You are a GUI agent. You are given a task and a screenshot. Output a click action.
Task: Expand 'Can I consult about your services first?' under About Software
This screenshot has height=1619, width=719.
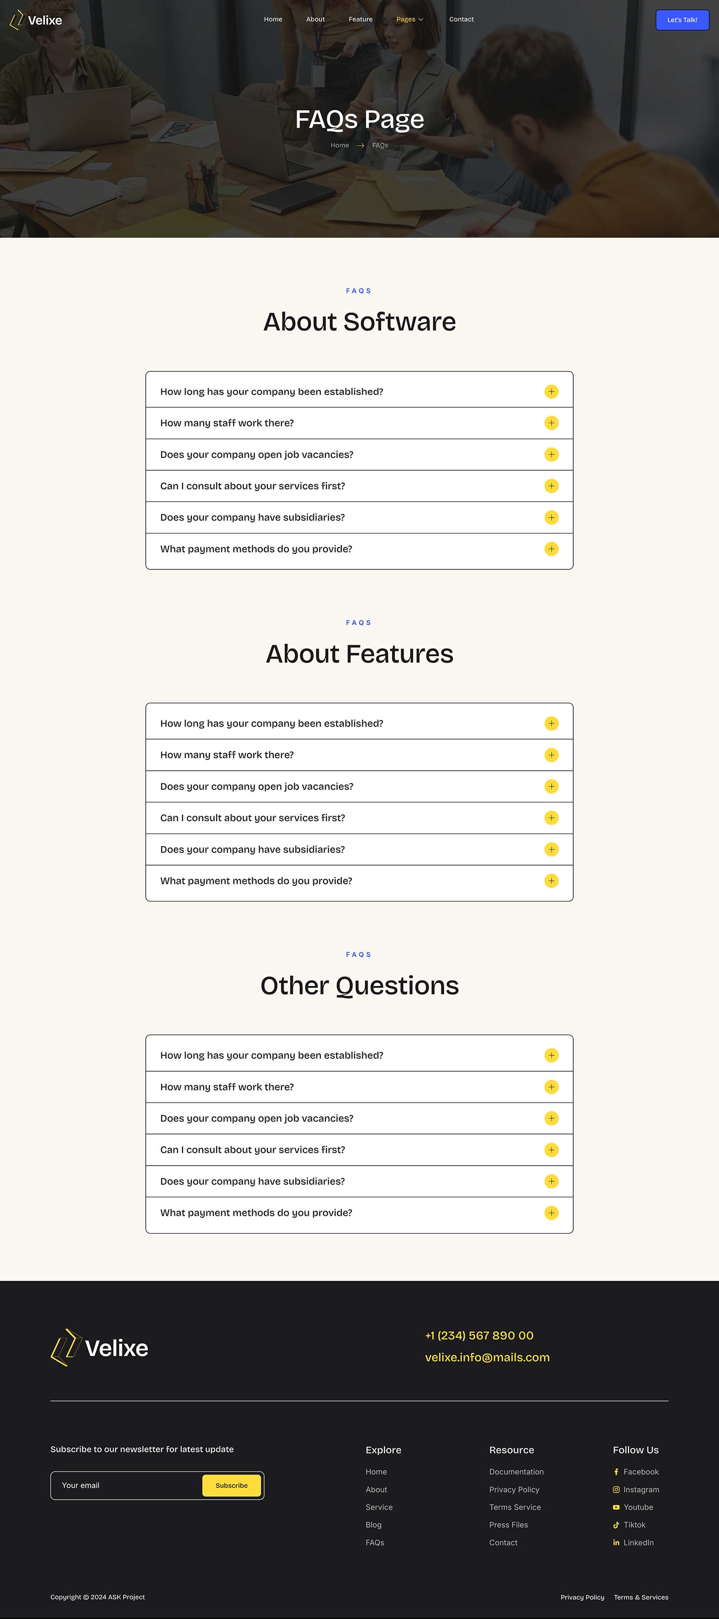pyautogui.click(x=551, y=486)
